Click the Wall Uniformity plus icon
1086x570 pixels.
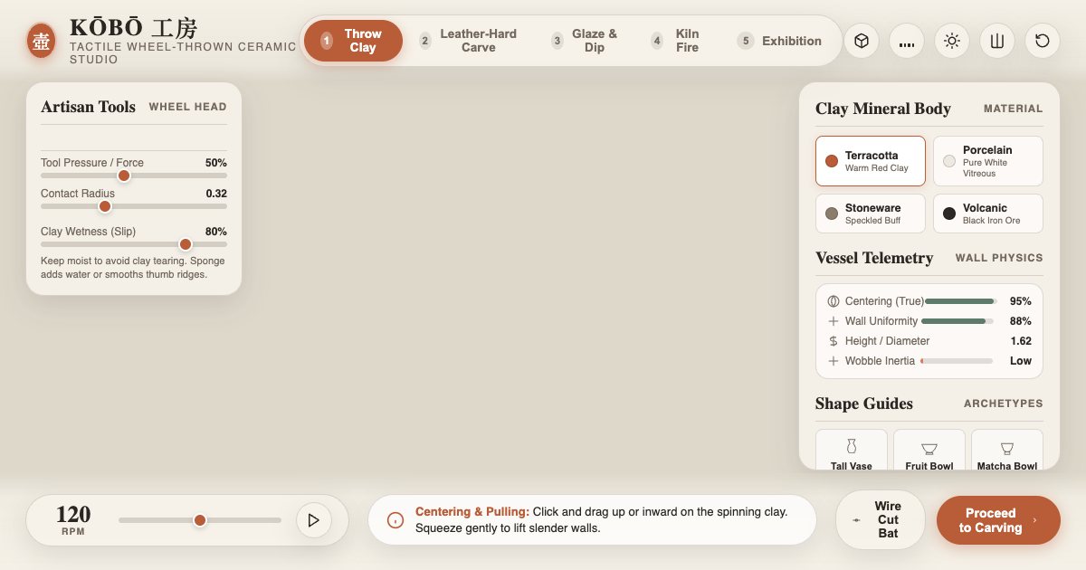click(x=834, y=321)
